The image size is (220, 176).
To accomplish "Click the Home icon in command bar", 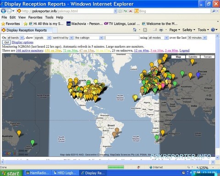I will (135, 30).
